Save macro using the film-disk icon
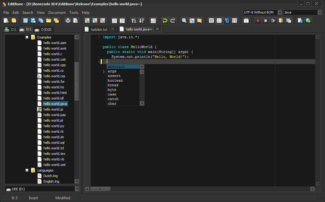This screenshot has height=202, width=325. [288, 21]
